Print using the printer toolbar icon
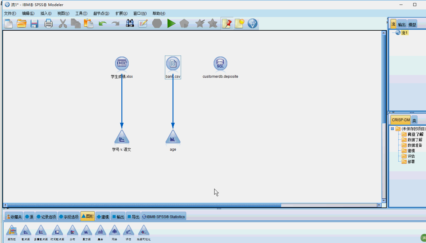Screen dimensions: 426x243 [x=49, y=23]
